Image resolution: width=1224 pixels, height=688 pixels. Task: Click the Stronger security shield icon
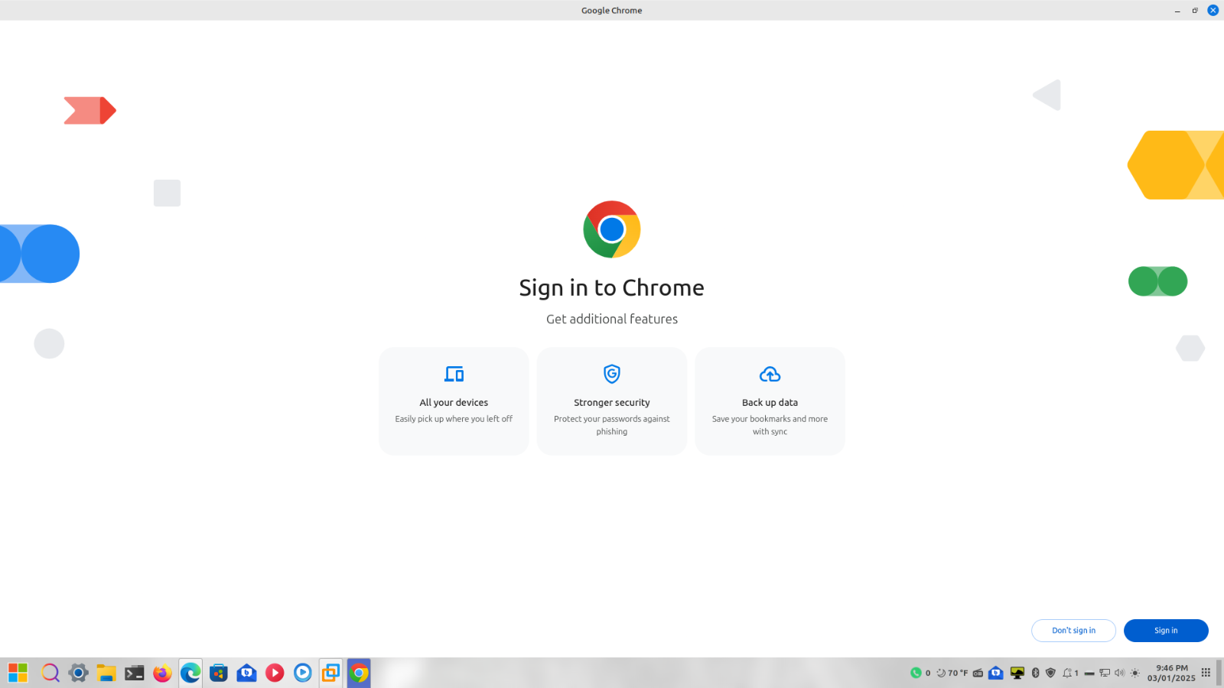click(611, 374)
